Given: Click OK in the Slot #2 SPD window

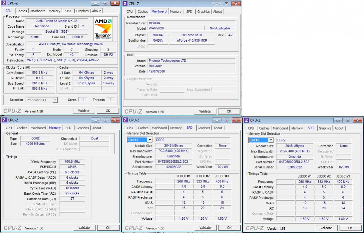Looking at the screenshot, I should click(351, 228).
